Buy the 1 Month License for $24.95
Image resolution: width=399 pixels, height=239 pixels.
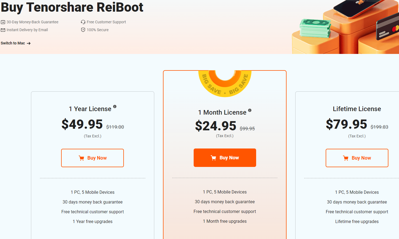[225, 158]
